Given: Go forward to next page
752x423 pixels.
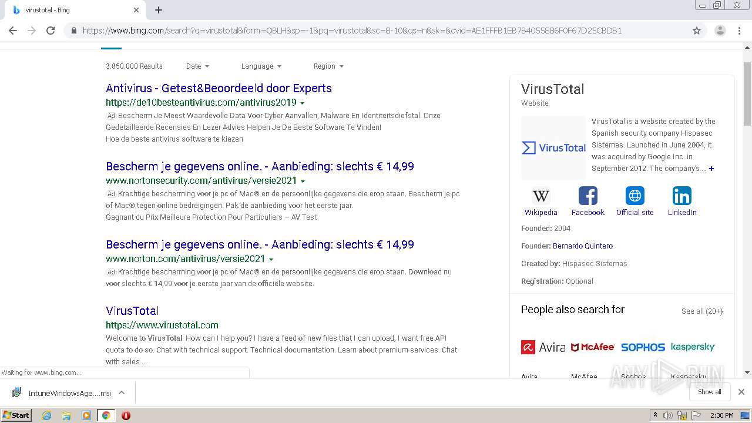Looking at the screenshot, I should [x=32, y=31].
